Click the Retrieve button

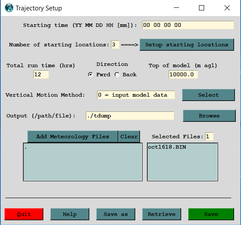coord(162,214)
